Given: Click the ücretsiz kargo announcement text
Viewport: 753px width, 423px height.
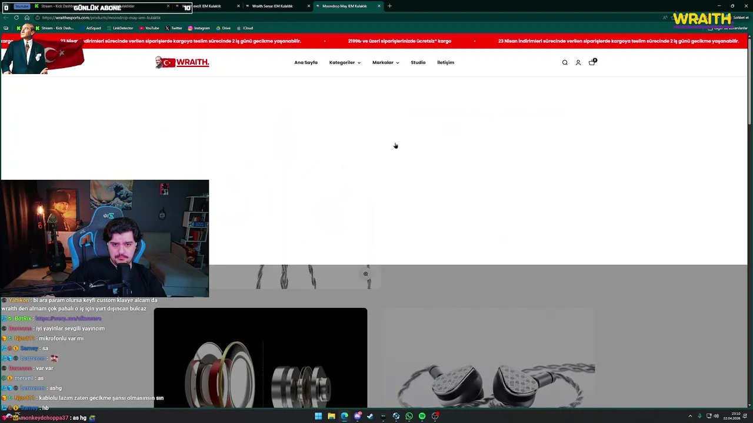Looking at the screenshot, I should tap(399, 41).
